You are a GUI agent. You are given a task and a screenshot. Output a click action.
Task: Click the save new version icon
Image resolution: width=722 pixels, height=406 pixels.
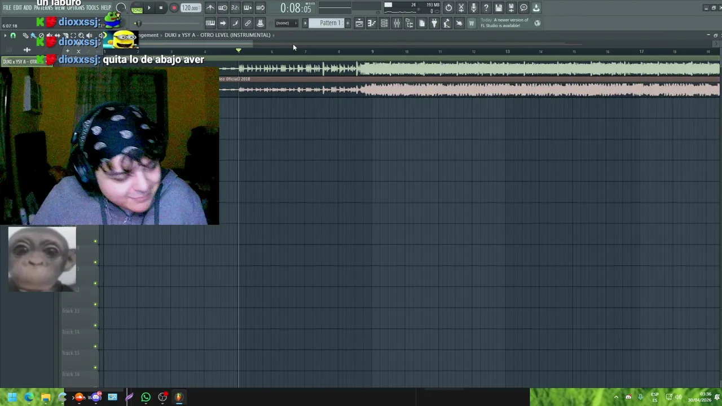[511, 8]
